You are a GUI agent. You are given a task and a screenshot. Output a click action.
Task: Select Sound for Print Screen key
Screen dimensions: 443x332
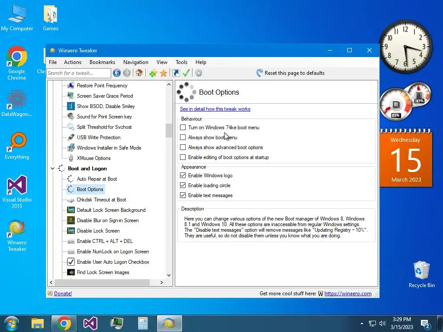tap(104, 117)
